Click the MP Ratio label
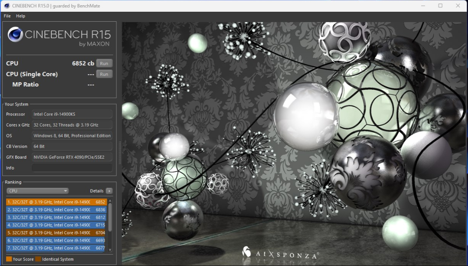Viewport: 468px width, 266px height. pyautogui.click(x=25, y=84)
